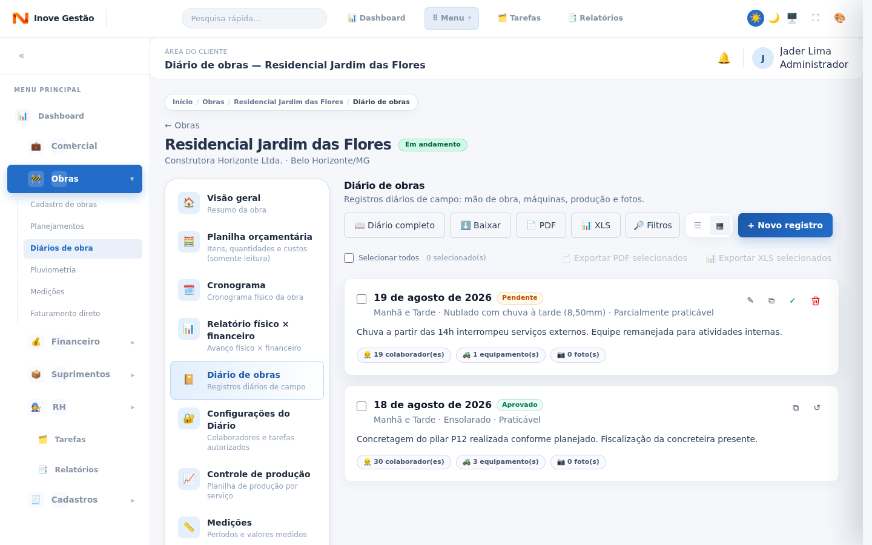Check the Selecionar todos checkbox
The height and width of the screenshot is (545, 872).
(x=349, y=258)
